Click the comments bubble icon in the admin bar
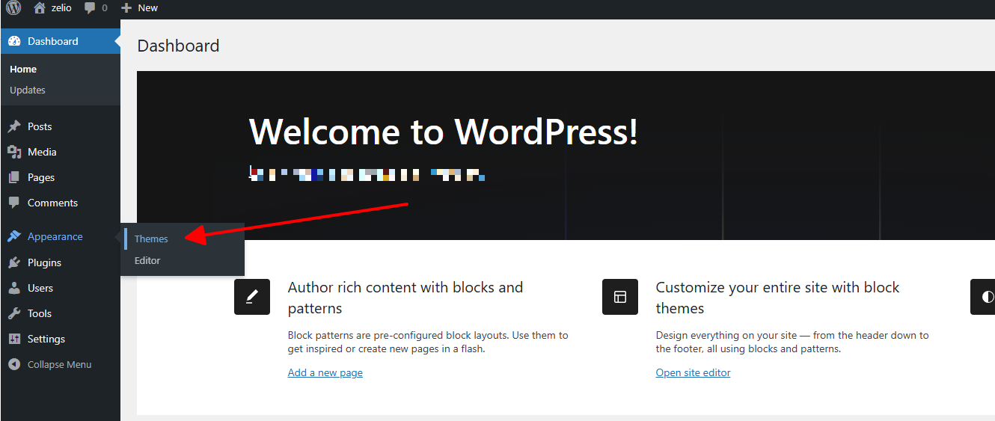Viewport: 995px width, 421px height. [x=90, y=8]
